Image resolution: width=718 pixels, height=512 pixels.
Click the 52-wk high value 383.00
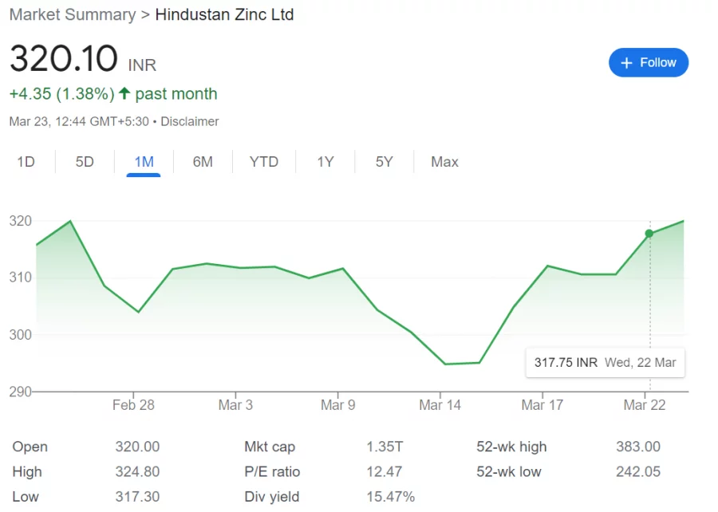tap(637, 447)
